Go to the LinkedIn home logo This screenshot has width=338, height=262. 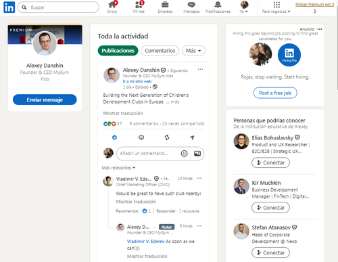click(x=9, y=7)
